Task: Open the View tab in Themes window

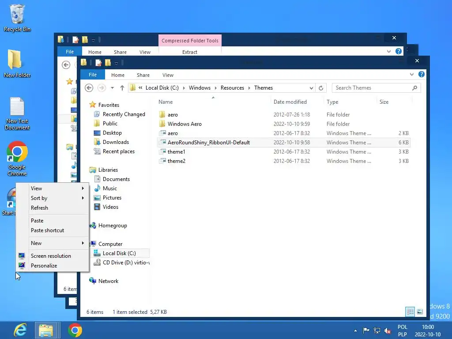Action: click(x=168, y=75)
